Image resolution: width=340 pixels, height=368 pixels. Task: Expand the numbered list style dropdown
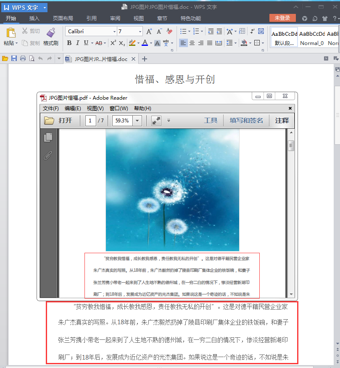(x=202, y=31)
